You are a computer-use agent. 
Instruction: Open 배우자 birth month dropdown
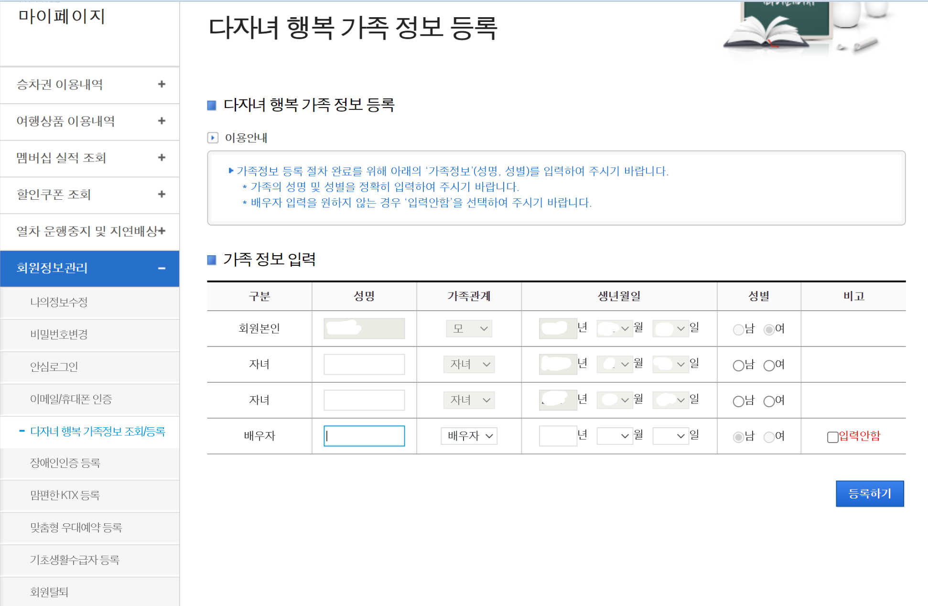pyautogui.click(x=615, y=436)
